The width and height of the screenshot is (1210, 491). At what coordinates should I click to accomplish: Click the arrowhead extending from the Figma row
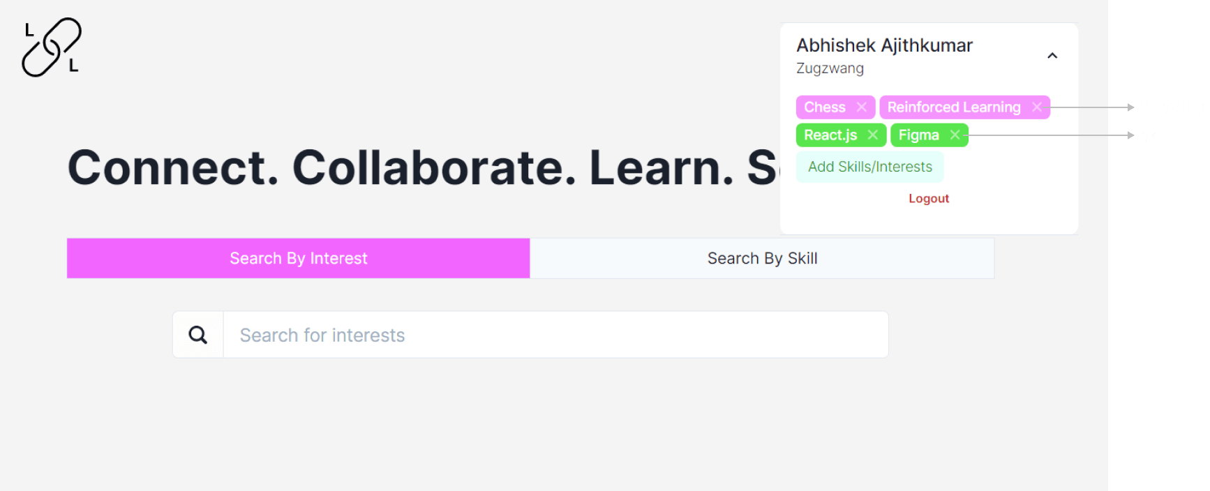(x=1130, y=135)
